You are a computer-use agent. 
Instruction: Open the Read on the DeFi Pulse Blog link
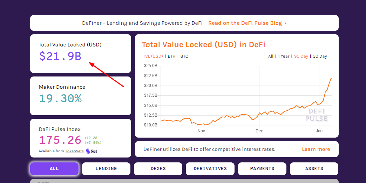245,23
